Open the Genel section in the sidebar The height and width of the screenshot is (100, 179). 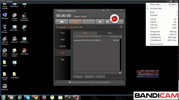(x=63, y=33)
